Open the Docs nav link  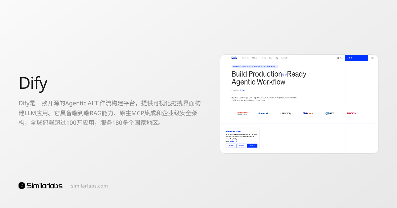click(x=271, y=58)
